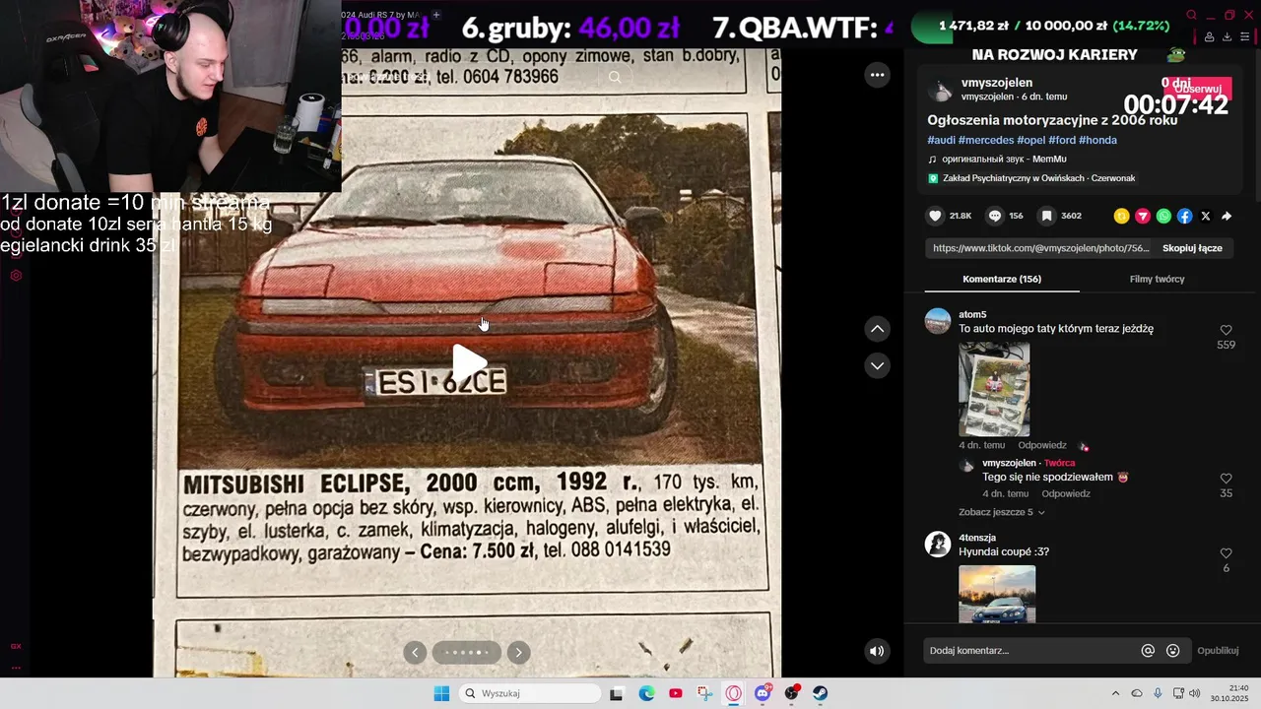This screenshot has width=1261, height=709.
Task: Show previous slide in photo carousel
Action: (x=416, y=652)
